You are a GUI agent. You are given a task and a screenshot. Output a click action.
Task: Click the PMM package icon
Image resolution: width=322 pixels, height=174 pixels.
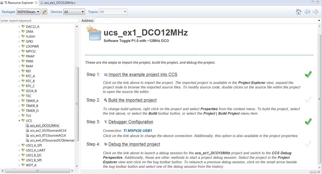tap(23, 61)
